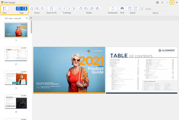The width and height of the screenshot is (179, 120).
Task: Click the Table of Contents page
Action: [x=142, y=70]
